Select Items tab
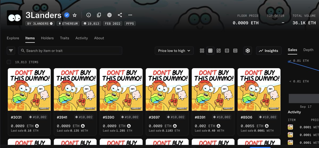Image resolution: width=319 pixels, height=148 pixels. point(30,38)
